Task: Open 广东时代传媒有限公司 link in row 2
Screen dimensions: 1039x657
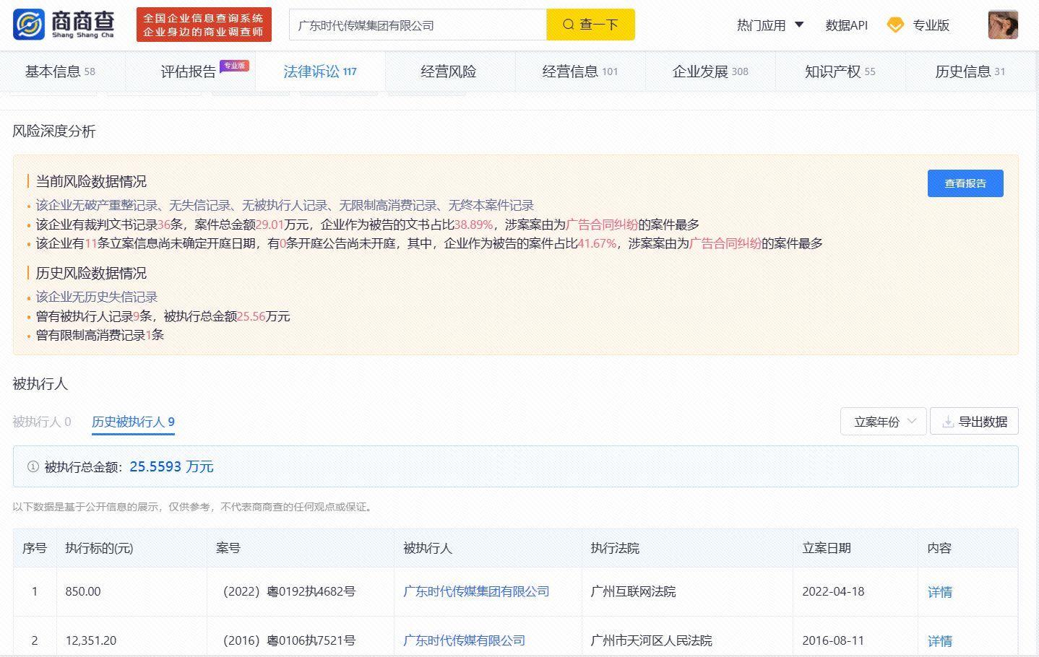Action: click(464, 640)
